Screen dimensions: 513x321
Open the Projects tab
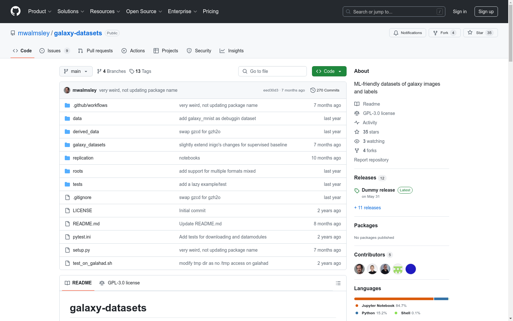point(166,51)
